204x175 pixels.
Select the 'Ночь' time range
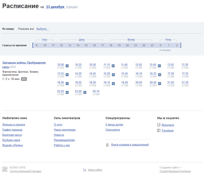tap(168, 40)
